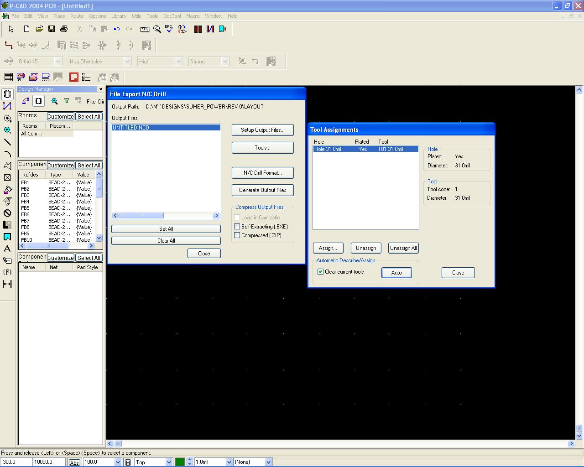Click the Y coordinate field showing 10000.0
The image size is (584, 467).
[49, 462]
